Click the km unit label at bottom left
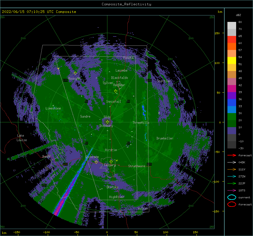The height and width of the screenshot is (236, 253). click(4, 233)
